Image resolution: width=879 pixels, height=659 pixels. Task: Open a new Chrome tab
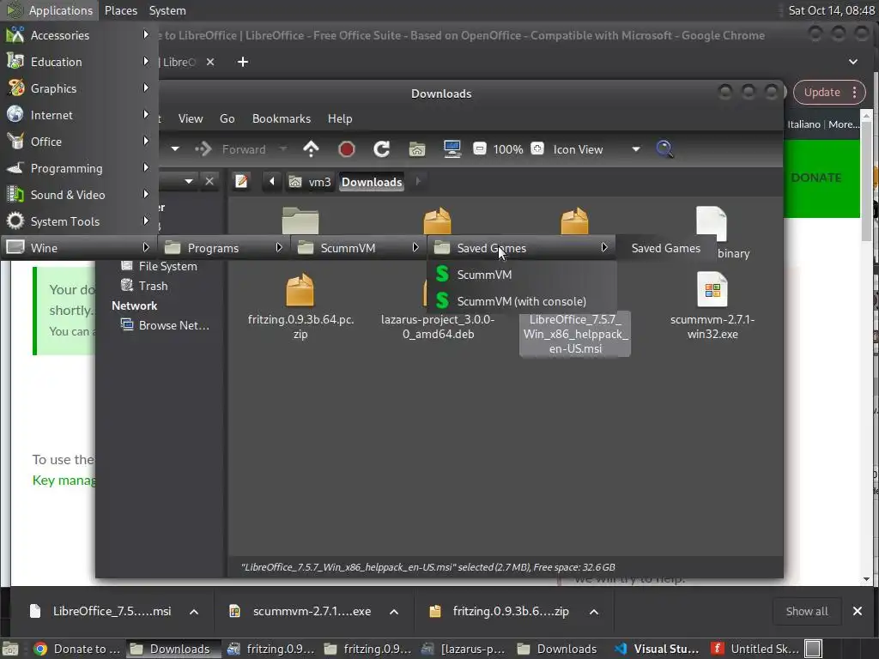coord(243,62)
